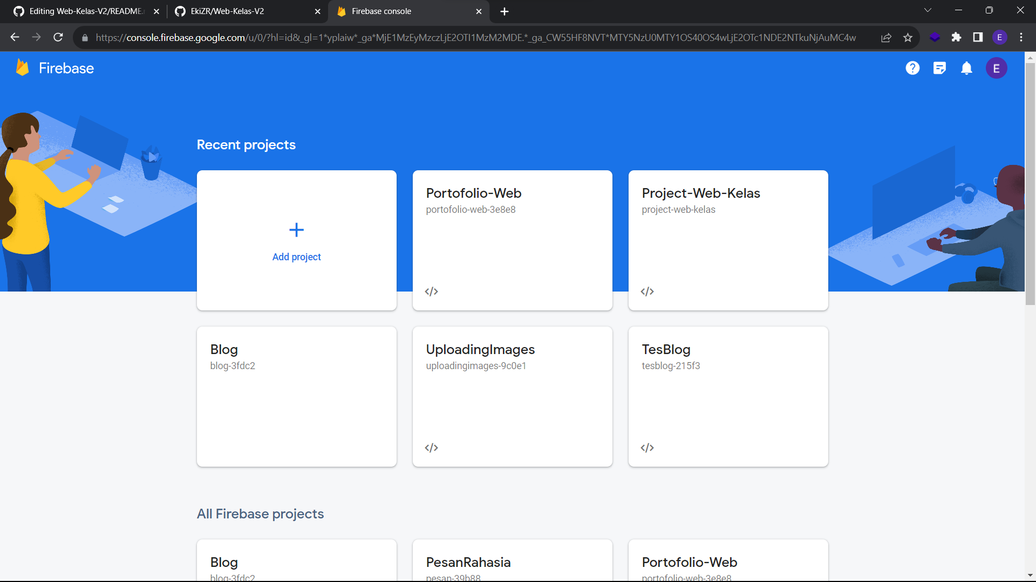
Task: Share the page via the share icon
Action: point(886,37)
